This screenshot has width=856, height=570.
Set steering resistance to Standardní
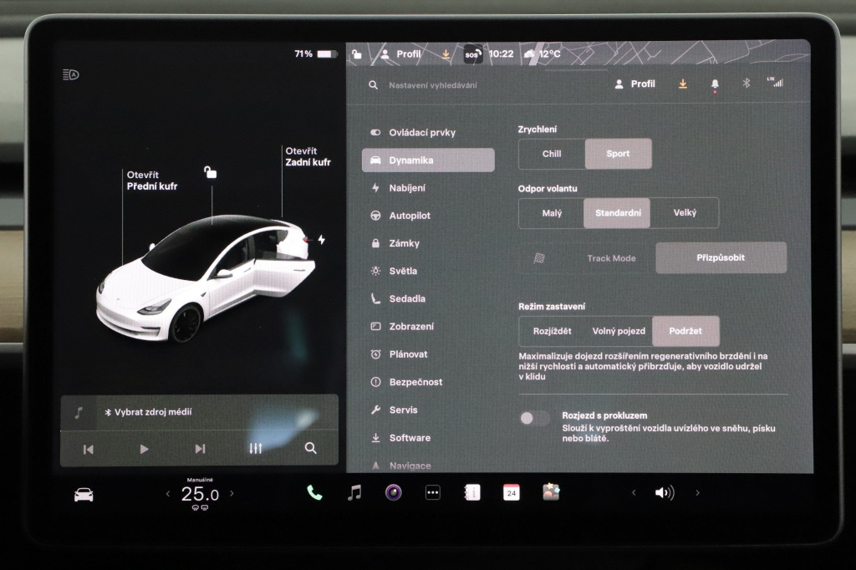(x=618, y=213)
